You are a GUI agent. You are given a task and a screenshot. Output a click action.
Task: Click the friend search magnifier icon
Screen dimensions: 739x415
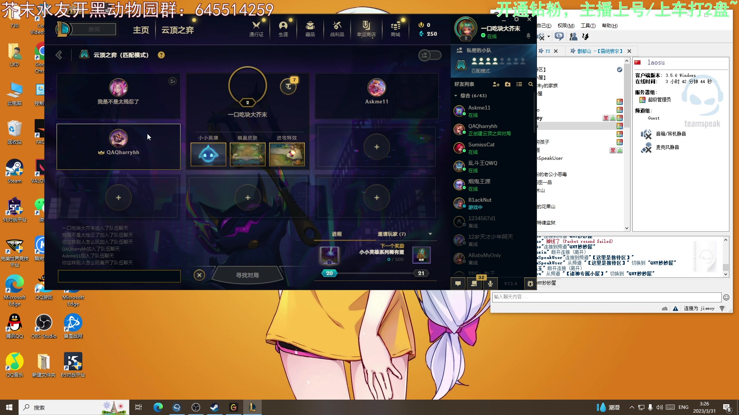(x=531, y=84)
